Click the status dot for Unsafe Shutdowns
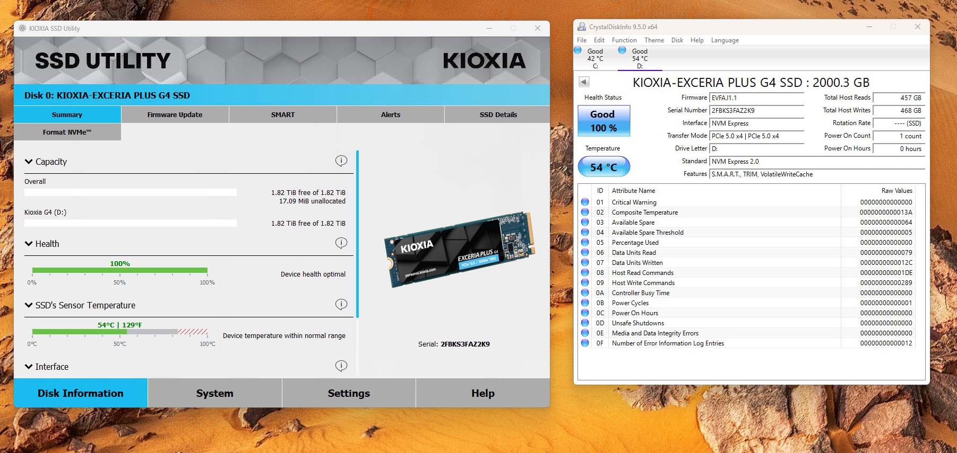The height and width of the screenshot is (453, 957). click(585, 323)
